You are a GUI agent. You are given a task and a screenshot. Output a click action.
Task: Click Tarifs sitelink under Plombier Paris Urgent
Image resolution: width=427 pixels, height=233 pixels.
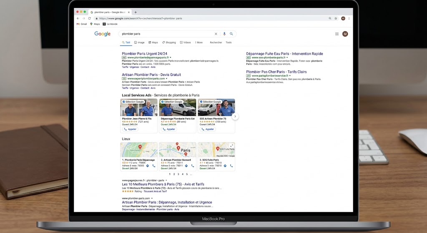[125, 67]
